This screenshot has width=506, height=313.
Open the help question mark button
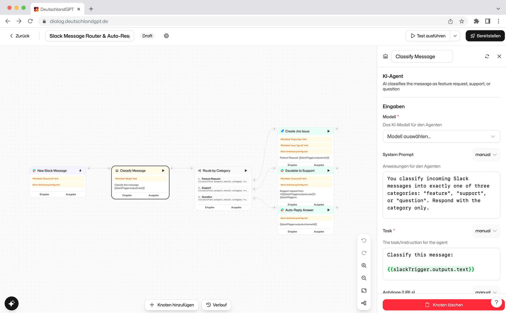[x=497, y=302]
